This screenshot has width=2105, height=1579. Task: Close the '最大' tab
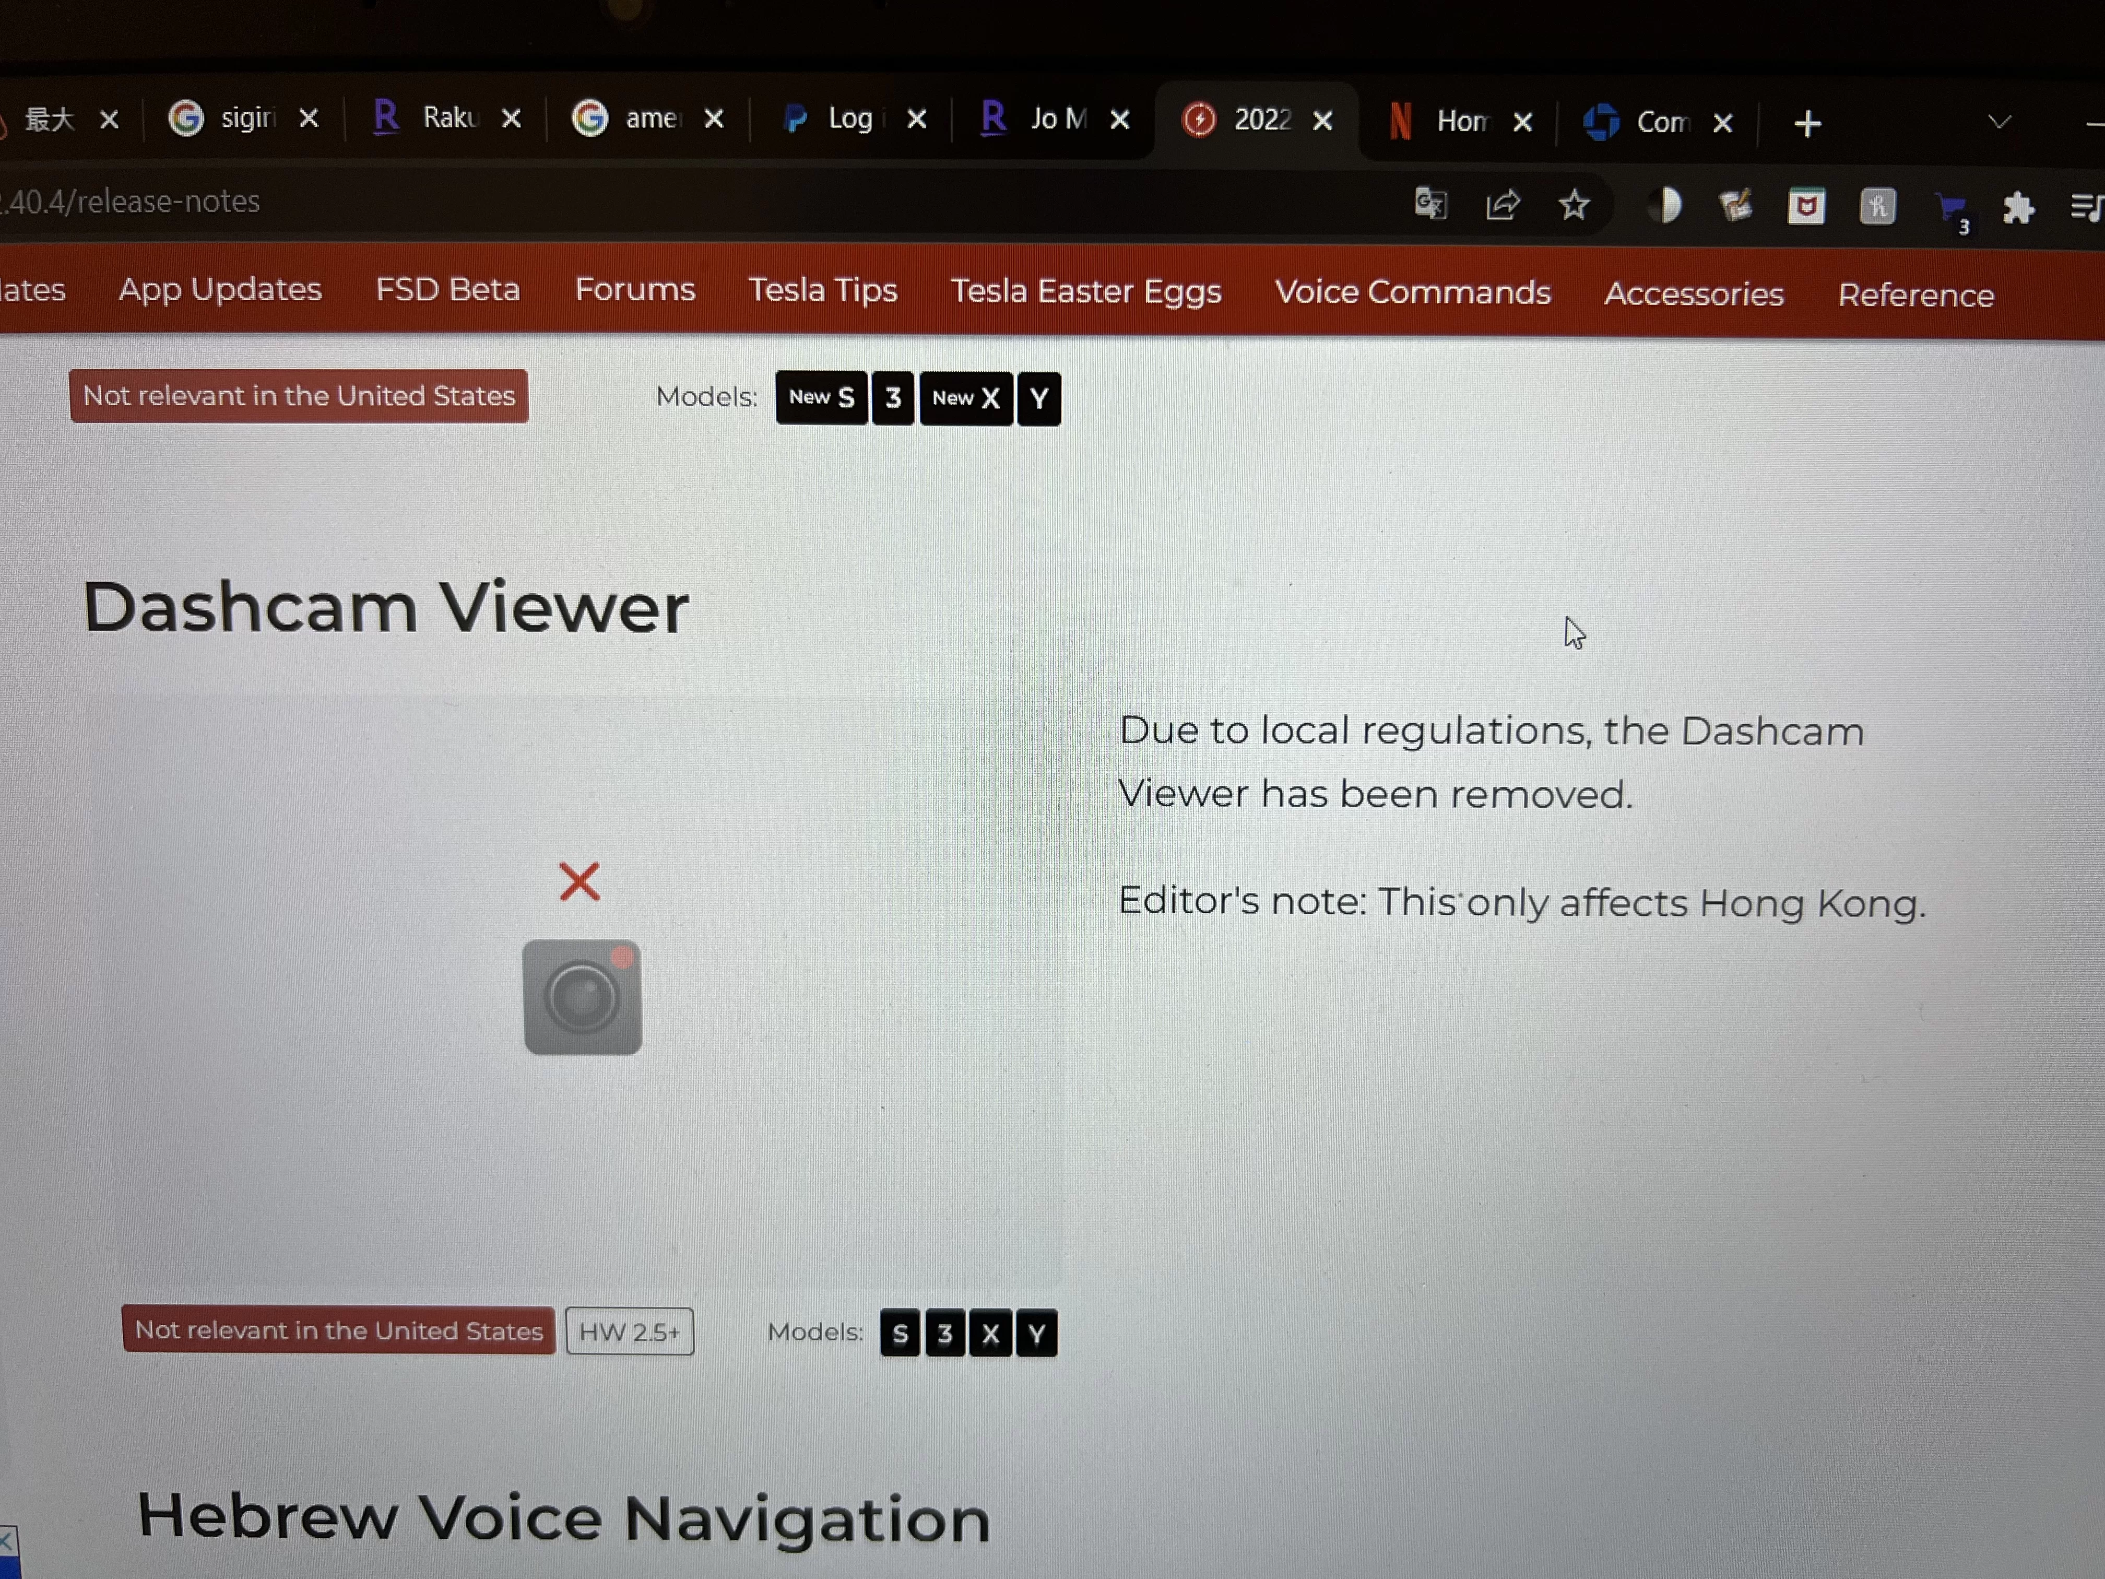pyautogui.click(x=110, y=119)
